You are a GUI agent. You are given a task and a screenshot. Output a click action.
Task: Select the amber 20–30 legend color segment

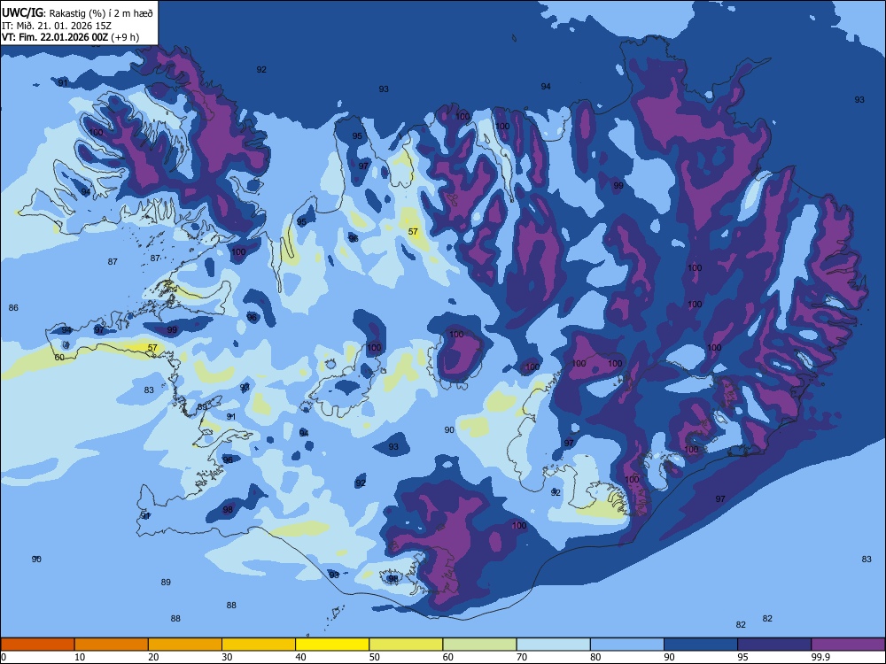[185, 645]
